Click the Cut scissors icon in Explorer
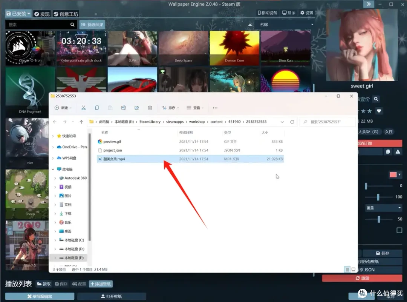 pos(83,108)
